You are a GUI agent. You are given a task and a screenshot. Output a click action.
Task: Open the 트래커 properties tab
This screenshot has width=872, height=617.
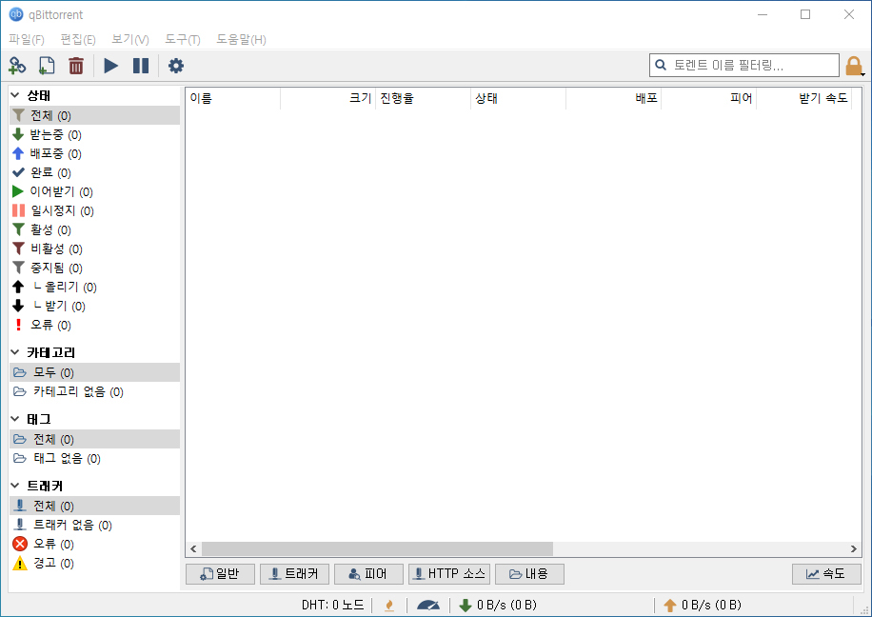(294, 573)
